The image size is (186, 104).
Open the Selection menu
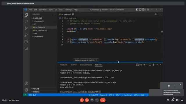(x=43, y=10)
